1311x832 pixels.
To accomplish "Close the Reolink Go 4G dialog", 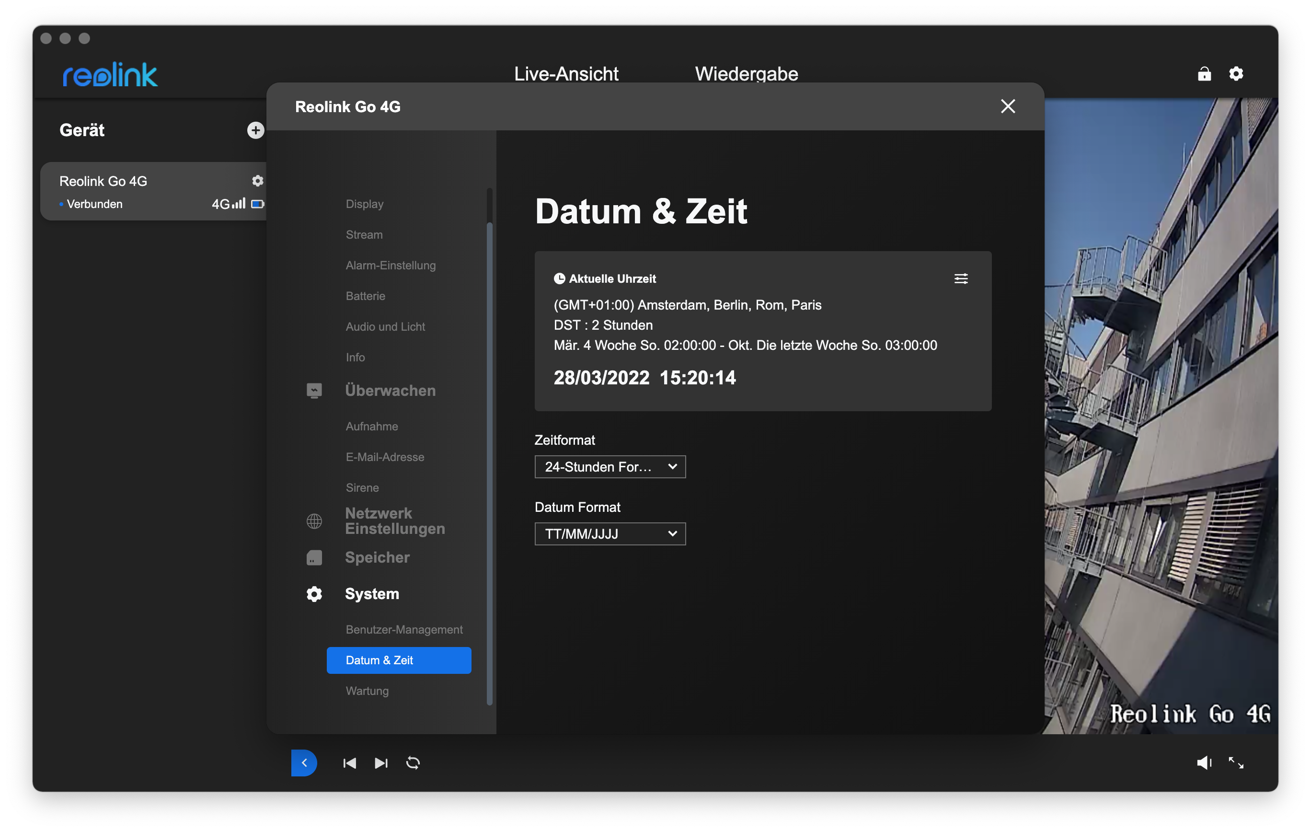I will click(1008, 106).
